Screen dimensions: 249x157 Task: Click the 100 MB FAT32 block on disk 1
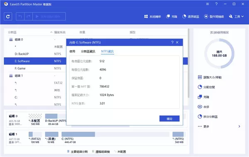click(x=35, y=137)
